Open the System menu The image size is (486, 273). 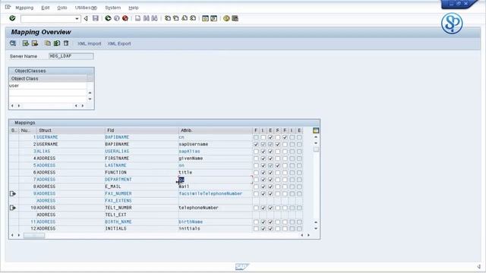pos(113,8)
